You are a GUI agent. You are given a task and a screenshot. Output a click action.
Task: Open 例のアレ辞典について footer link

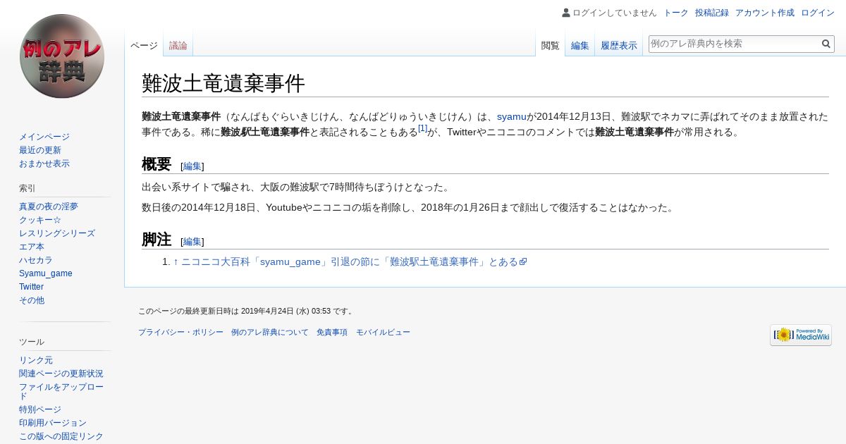coord(270,332)
